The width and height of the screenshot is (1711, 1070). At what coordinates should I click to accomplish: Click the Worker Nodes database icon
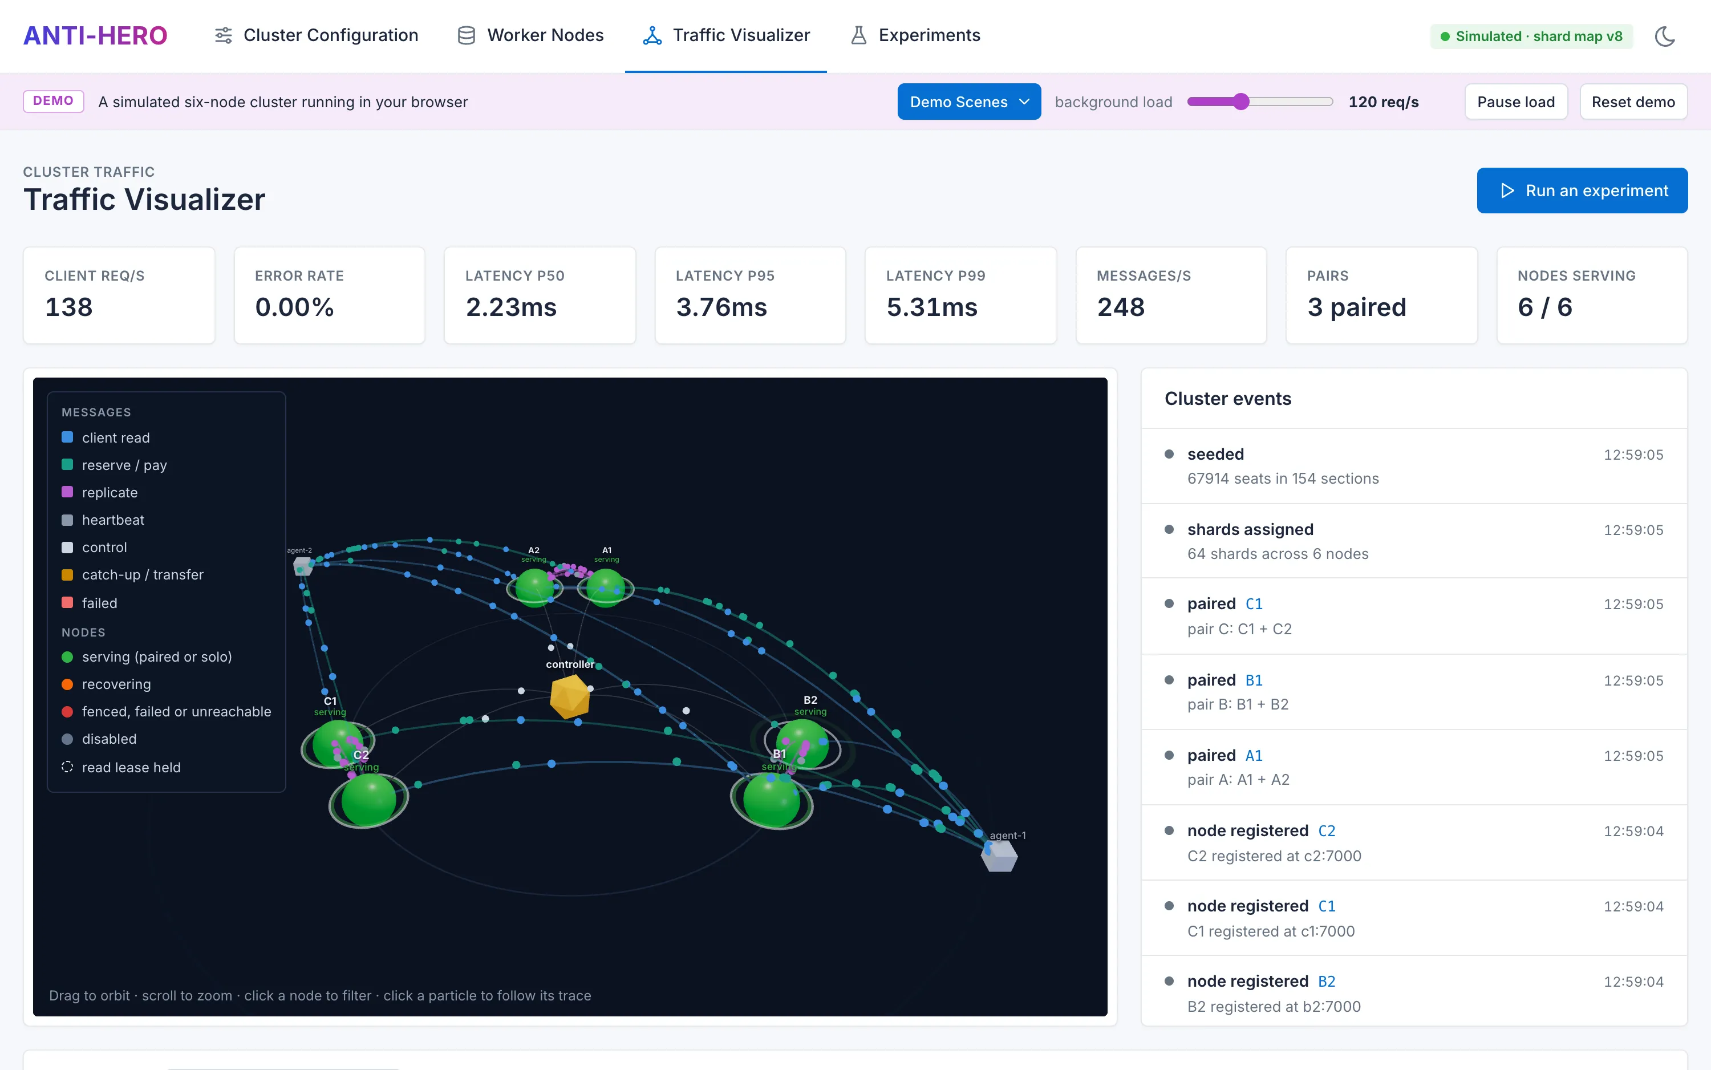point(467,35)
